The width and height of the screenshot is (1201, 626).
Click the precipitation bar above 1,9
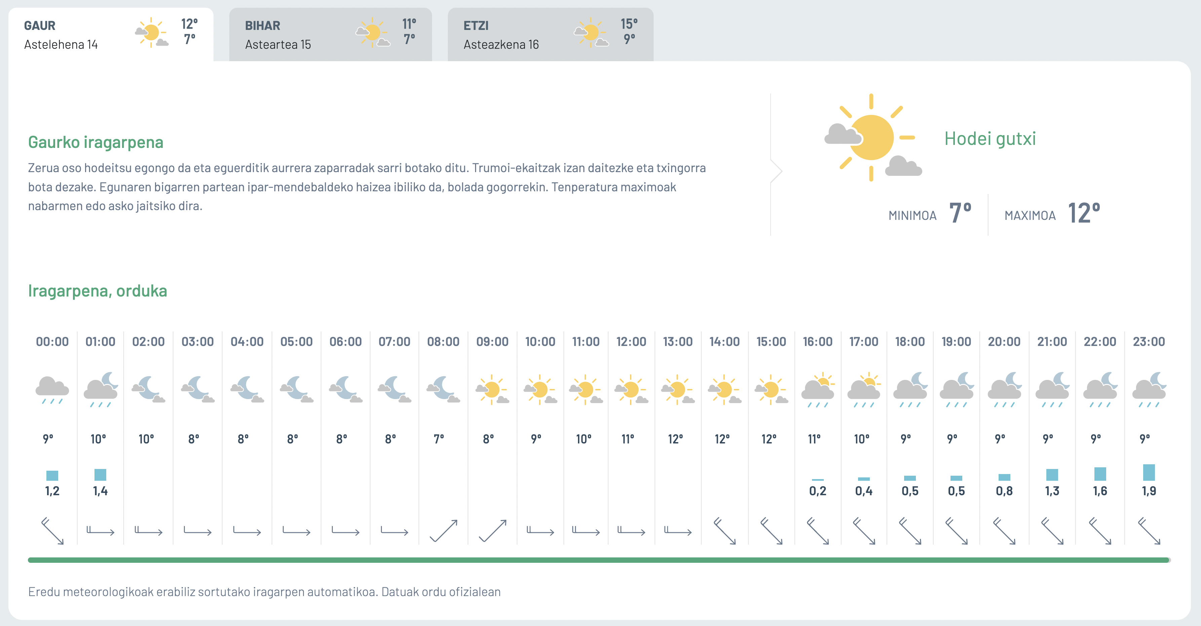click(1149, 472)
